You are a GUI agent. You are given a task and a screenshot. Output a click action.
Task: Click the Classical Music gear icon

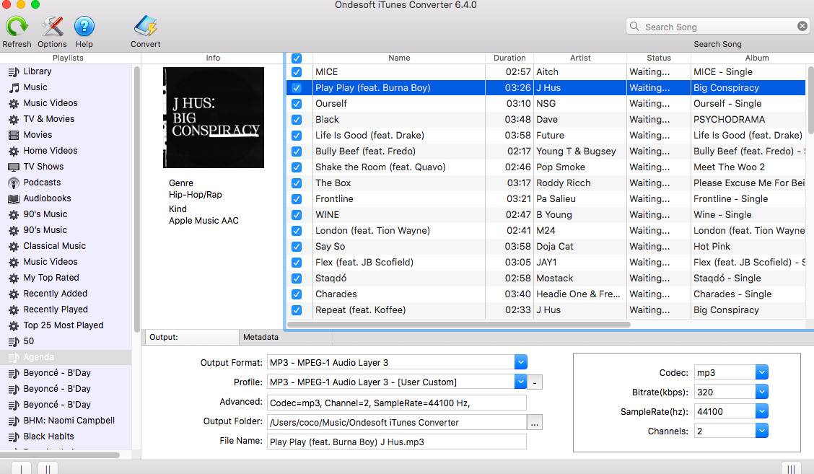14,246
